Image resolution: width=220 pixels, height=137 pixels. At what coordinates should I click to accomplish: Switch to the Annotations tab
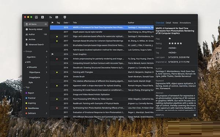[x=185, y=23]
